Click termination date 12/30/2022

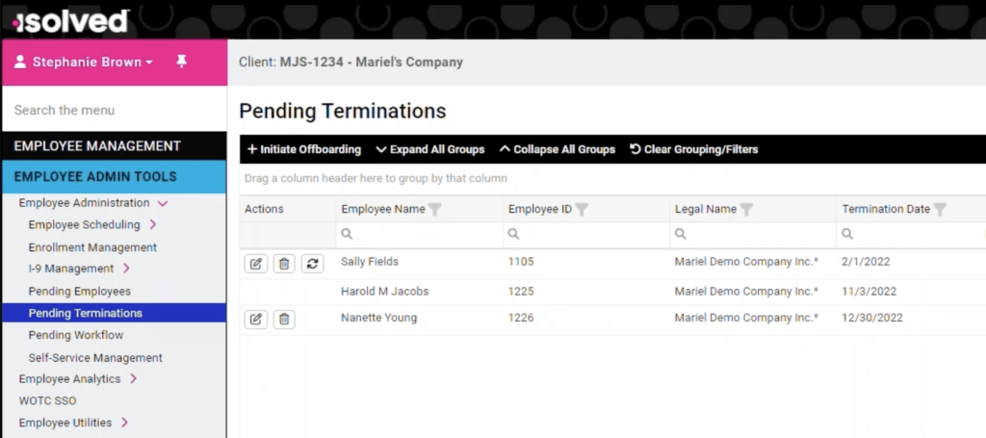[872, 318]
